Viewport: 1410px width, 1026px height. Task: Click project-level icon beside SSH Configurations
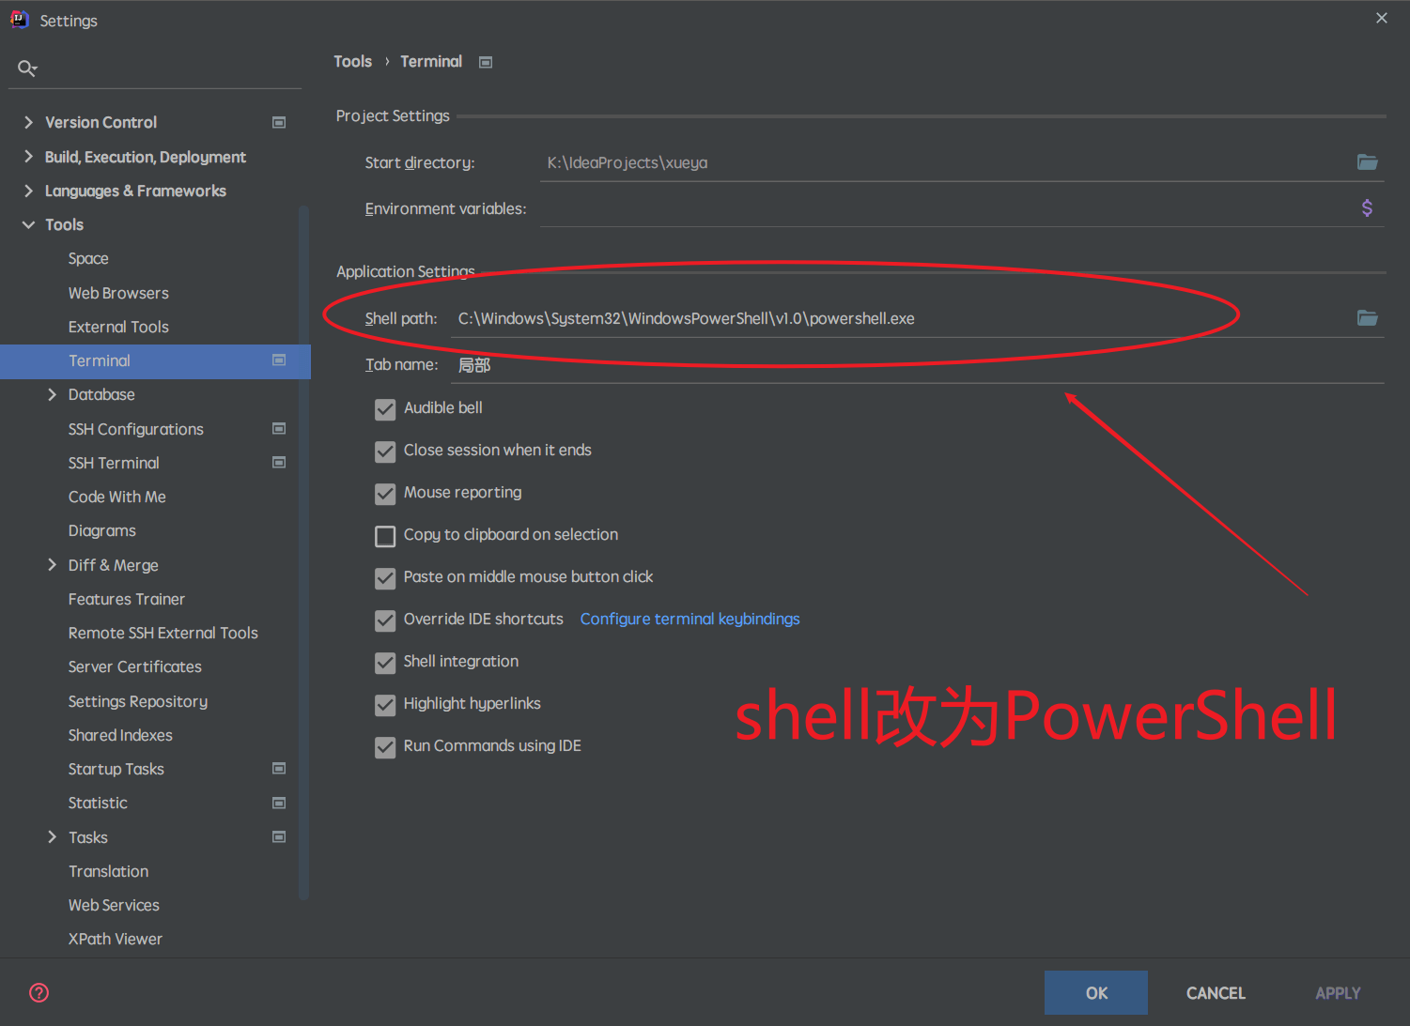279,429
